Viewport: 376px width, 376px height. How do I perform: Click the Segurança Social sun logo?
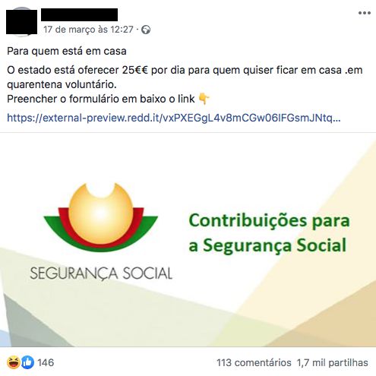[101, 217]
